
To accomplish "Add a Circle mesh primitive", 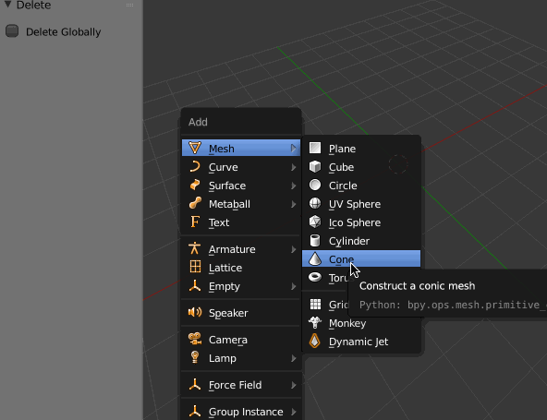I will click(x=361, y=186).
